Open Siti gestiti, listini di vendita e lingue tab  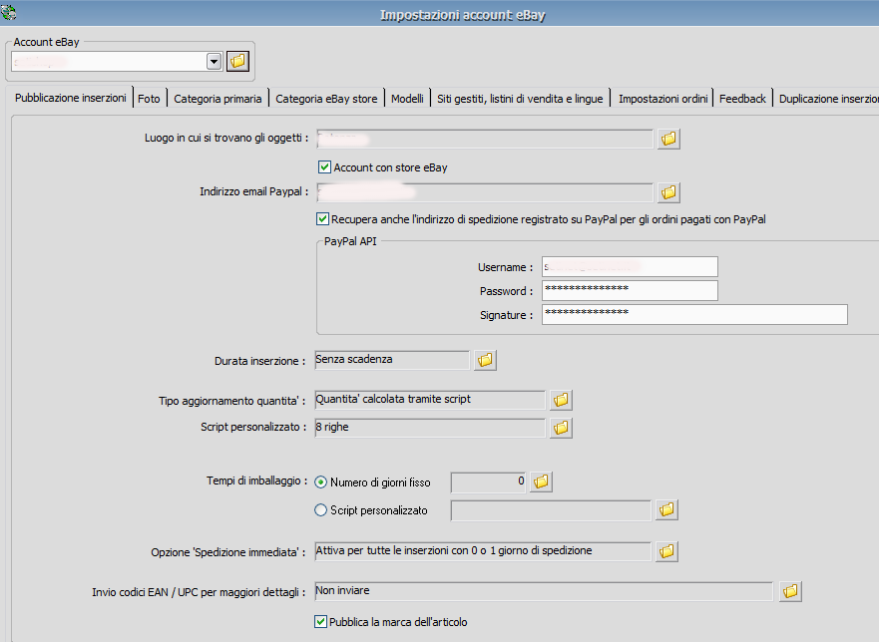[520, 99]
